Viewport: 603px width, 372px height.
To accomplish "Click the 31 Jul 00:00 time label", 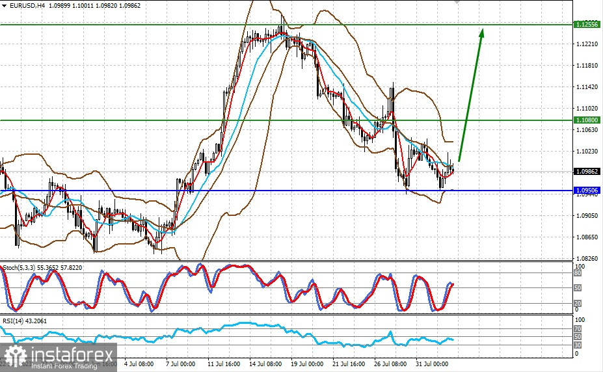I will click(x=432, y=364).
